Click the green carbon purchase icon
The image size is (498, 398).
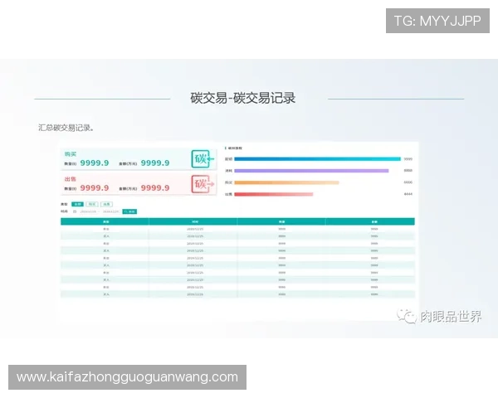(x=203, y=158)
